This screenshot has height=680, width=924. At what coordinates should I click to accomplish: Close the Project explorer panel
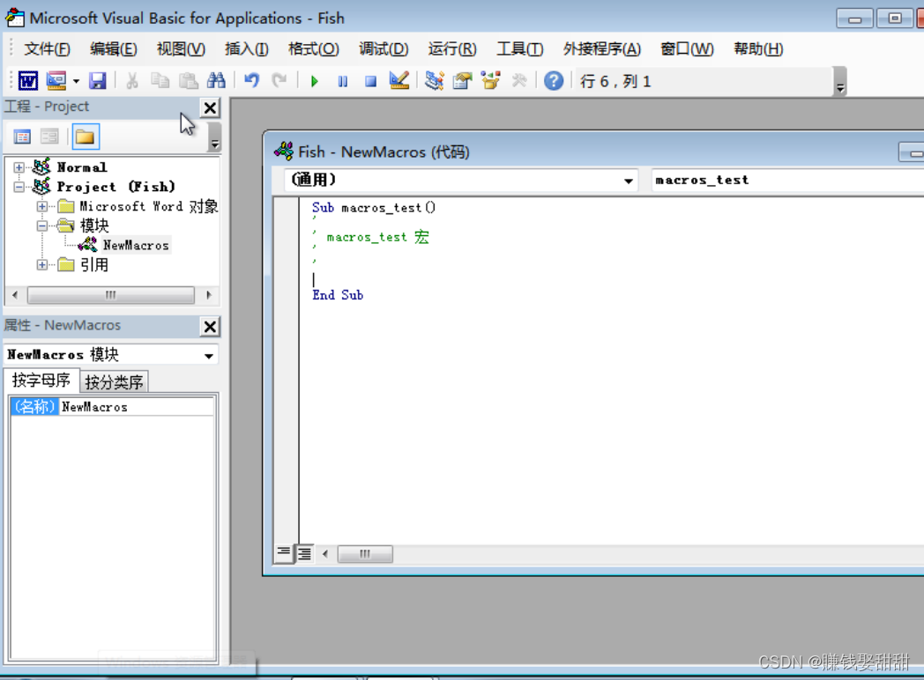(210, 107)
